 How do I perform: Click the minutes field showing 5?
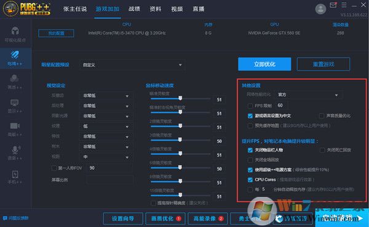tap(266, 189)
